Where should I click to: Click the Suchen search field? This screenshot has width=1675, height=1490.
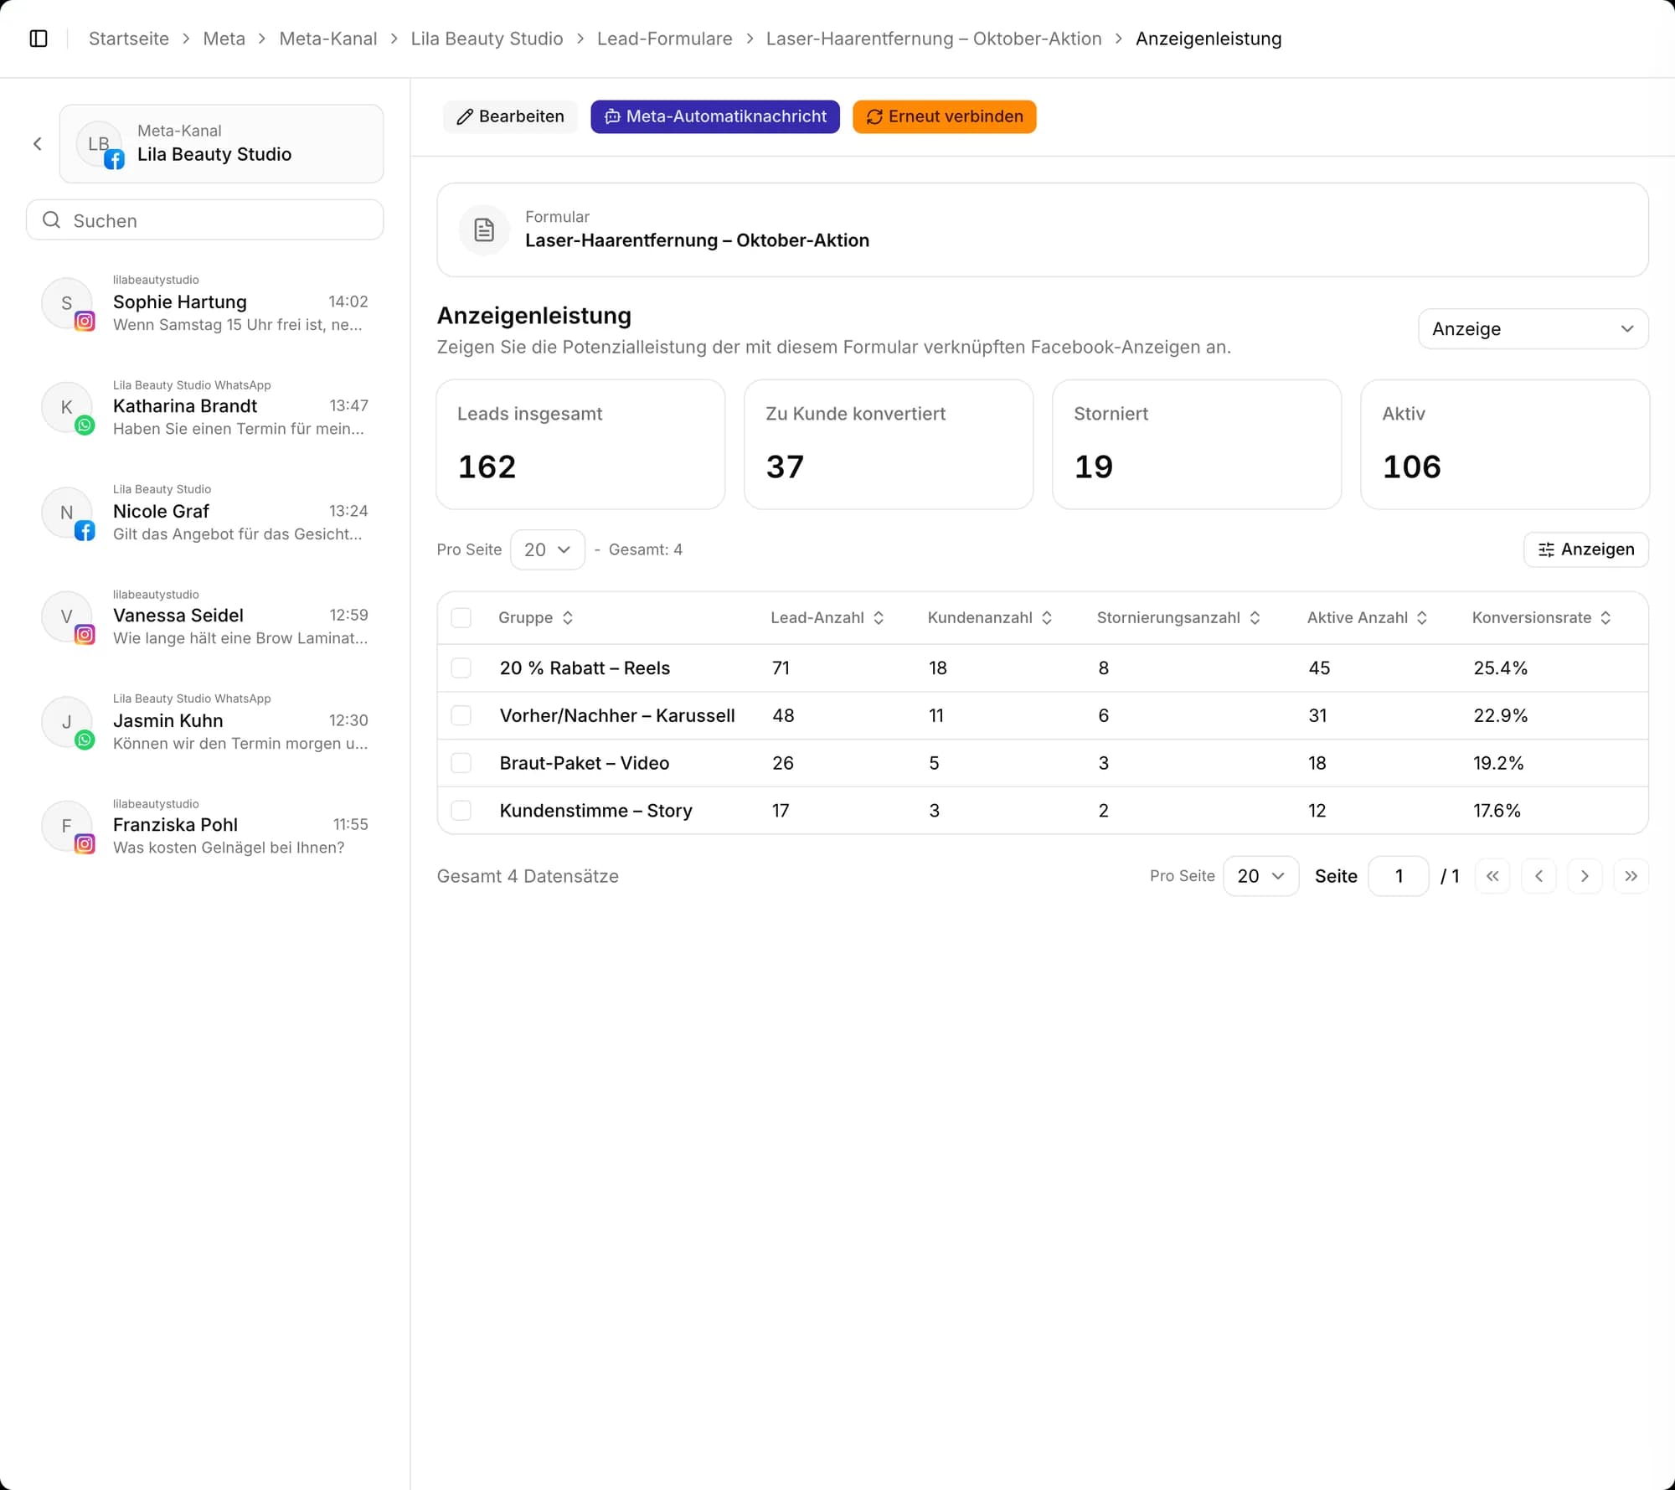click(205, 220)
